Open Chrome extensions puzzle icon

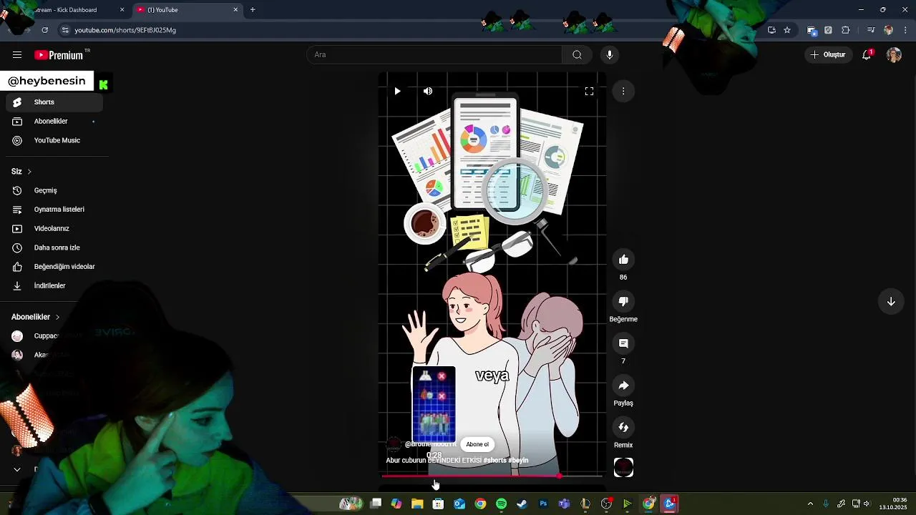[846, 30]
